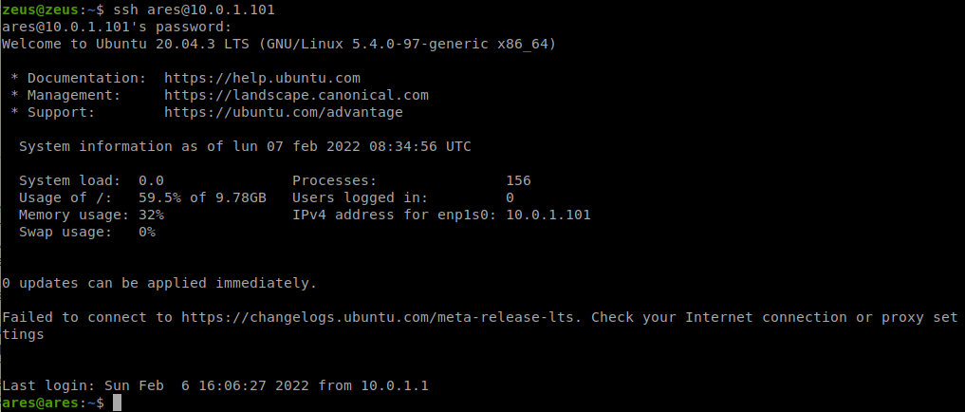Click the System information timestamp line
The width and height of the screenshot is (965, 412).
[245, 146]
